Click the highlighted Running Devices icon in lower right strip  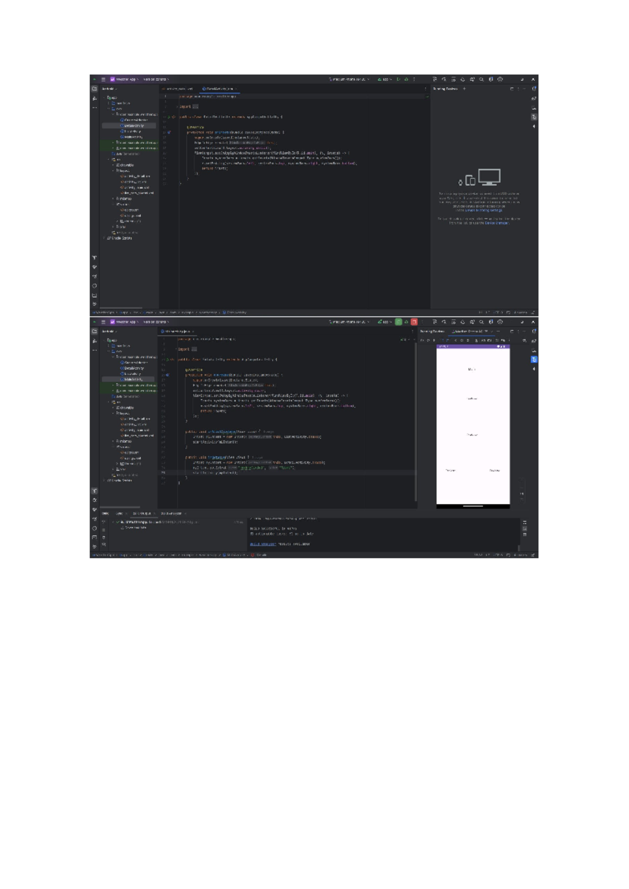pos(534,360)
